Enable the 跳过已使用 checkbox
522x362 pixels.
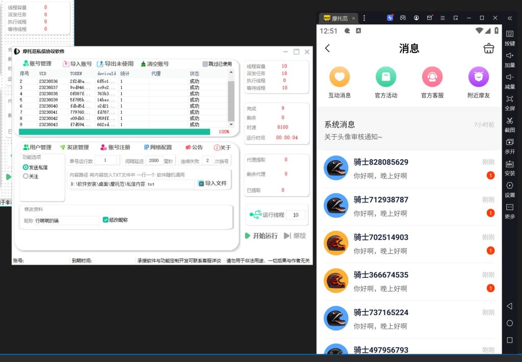(205, 64)
